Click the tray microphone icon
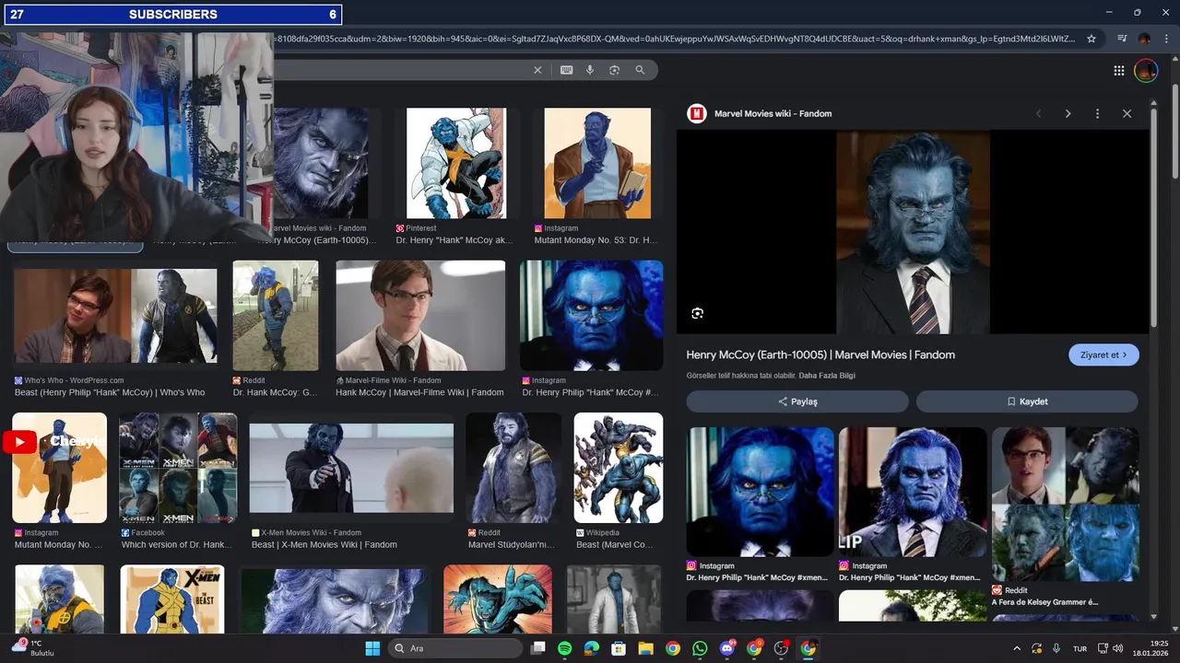1180x663 pixels. coord(1056,648)
